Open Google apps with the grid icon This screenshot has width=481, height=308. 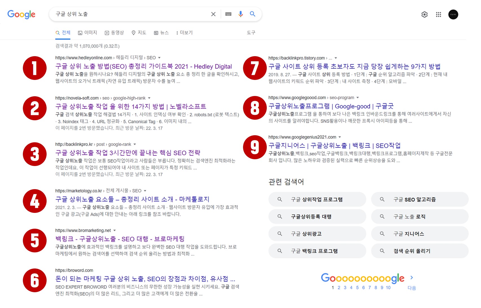click(x=438, y=14)
